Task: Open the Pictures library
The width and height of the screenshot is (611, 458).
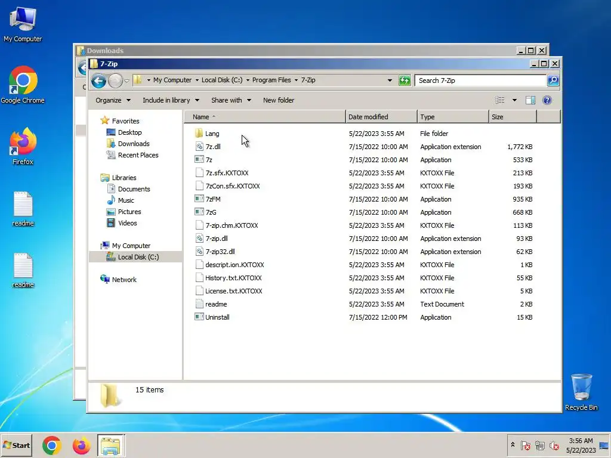Action: pyautogui.click(x=129, y=212)
